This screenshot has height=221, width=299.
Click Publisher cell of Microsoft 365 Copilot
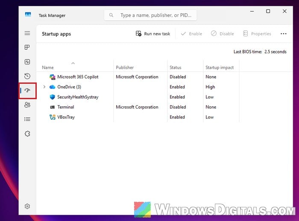coord(137,77)
